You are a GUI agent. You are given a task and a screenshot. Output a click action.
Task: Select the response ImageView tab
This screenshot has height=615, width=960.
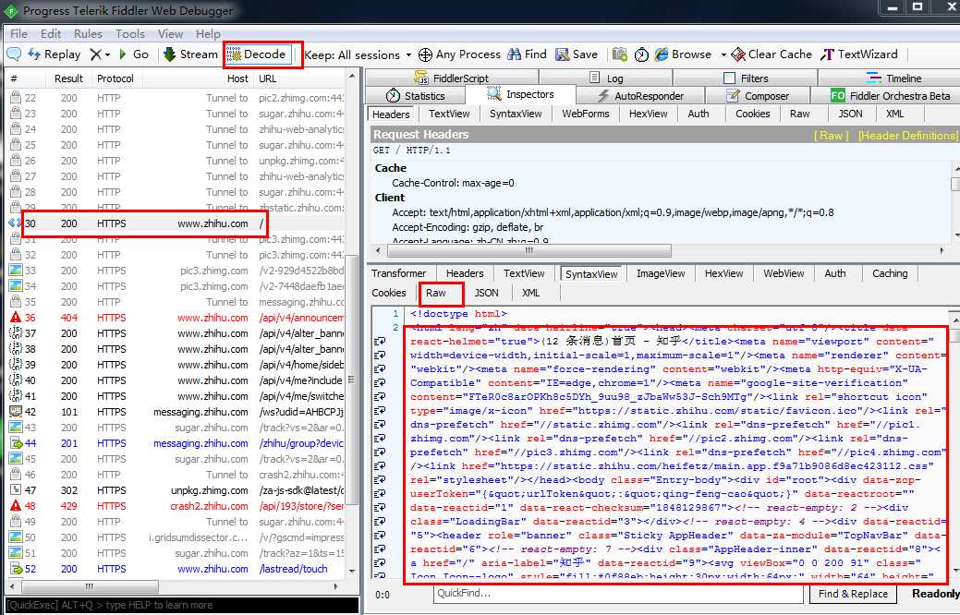(661, 273)
